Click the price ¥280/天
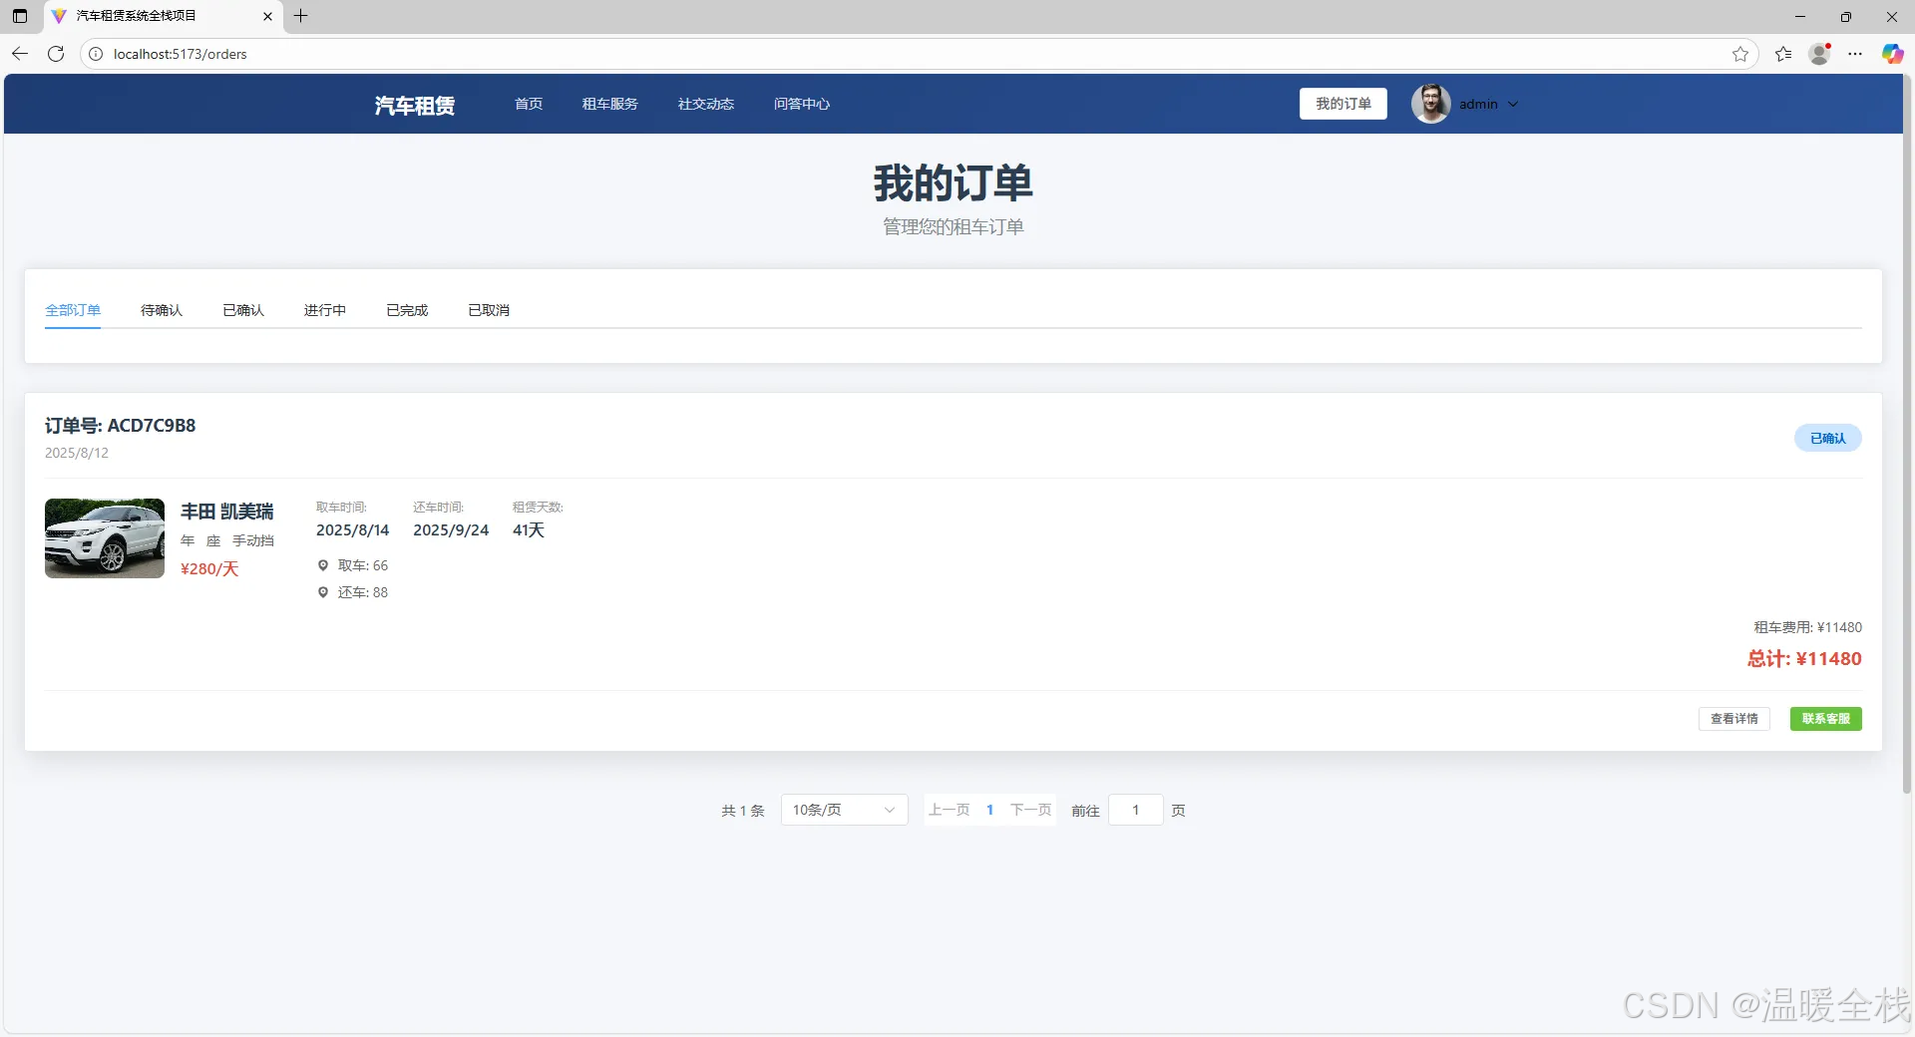The image size is (1915, 1037). [209, 568]
